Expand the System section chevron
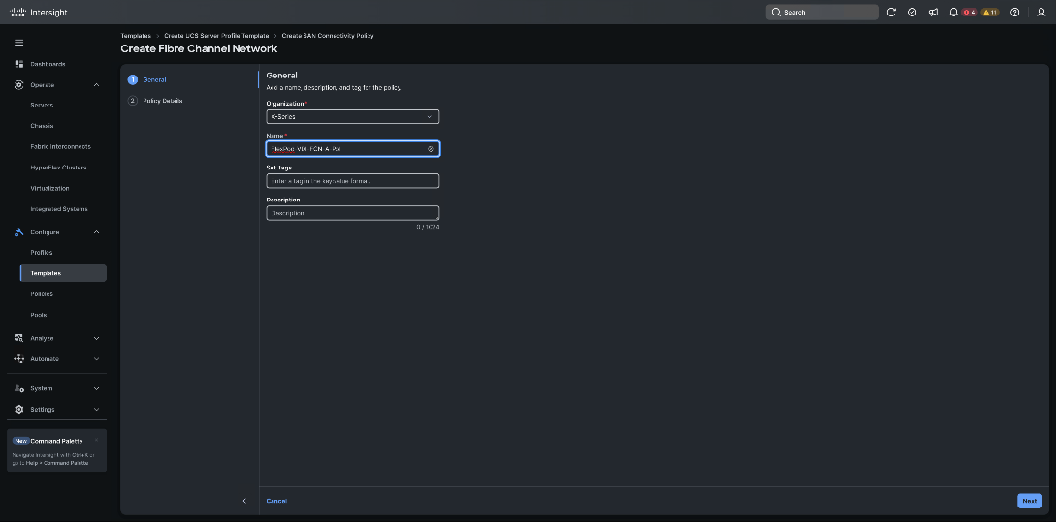The image size is (1056, 522). pyautogui.click(x=96, y=388)
